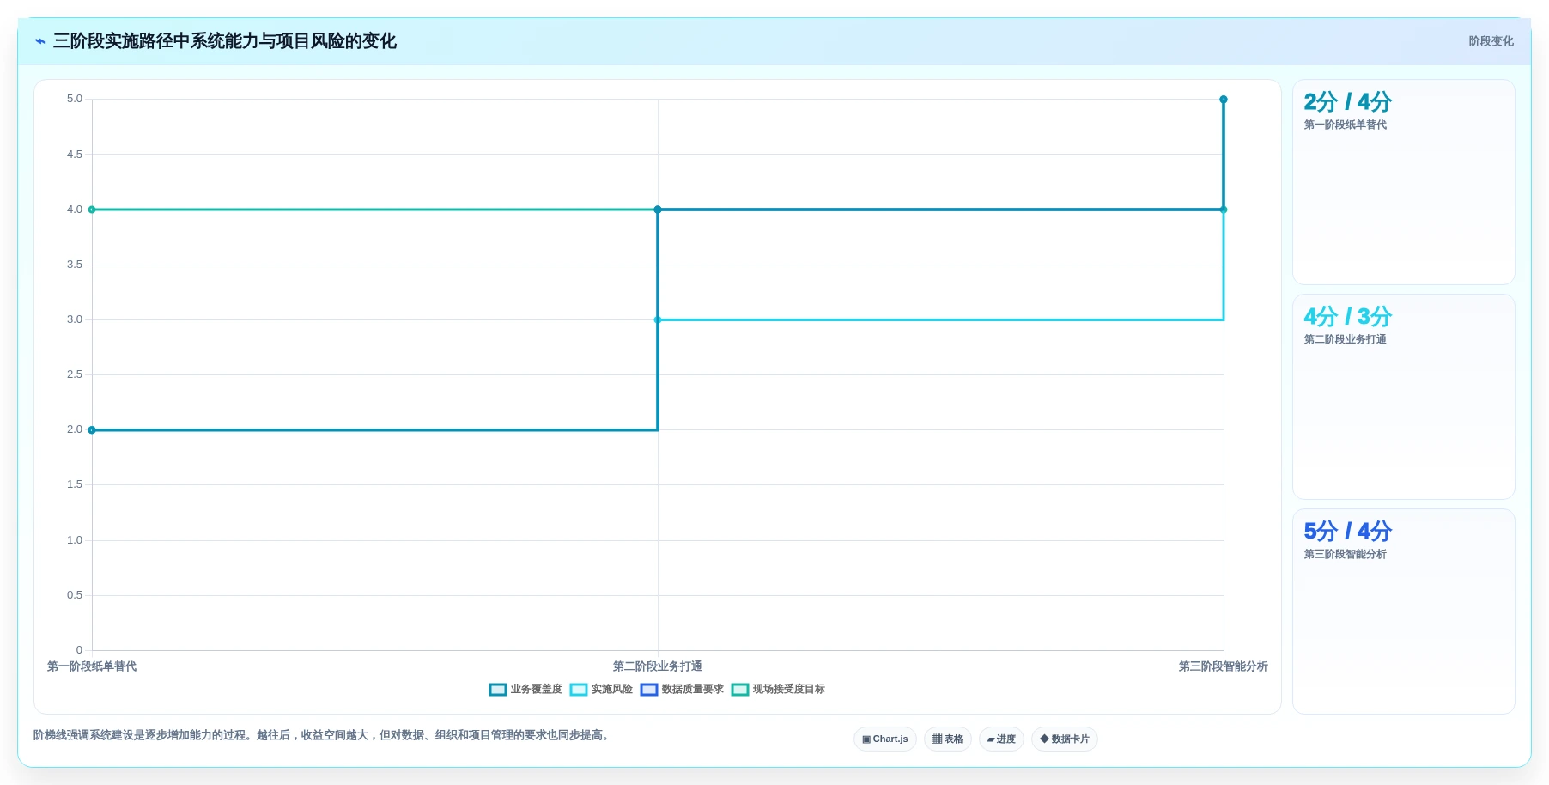Click the data point at value 5.0

[1224, 100]
